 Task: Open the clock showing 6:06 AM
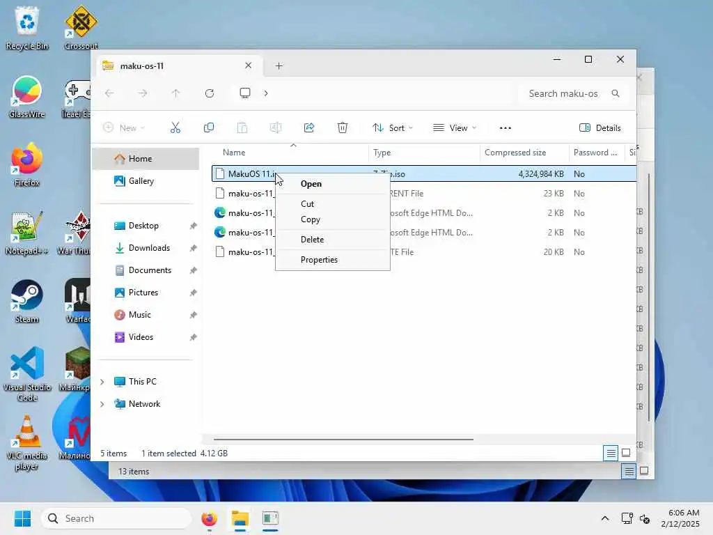click(681, 518)
